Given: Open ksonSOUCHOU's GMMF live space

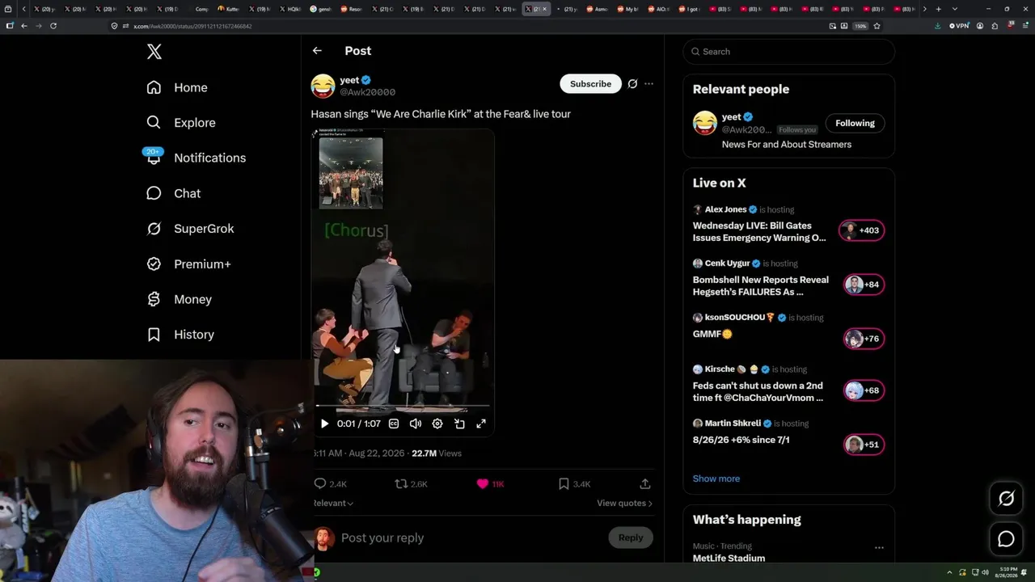Looking at the screenshot, I should point(712,334).
